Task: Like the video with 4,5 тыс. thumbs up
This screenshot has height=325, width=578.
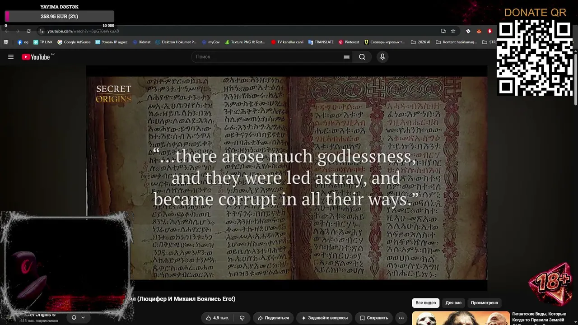Action: pyautogui.click(x=218, y=318)
